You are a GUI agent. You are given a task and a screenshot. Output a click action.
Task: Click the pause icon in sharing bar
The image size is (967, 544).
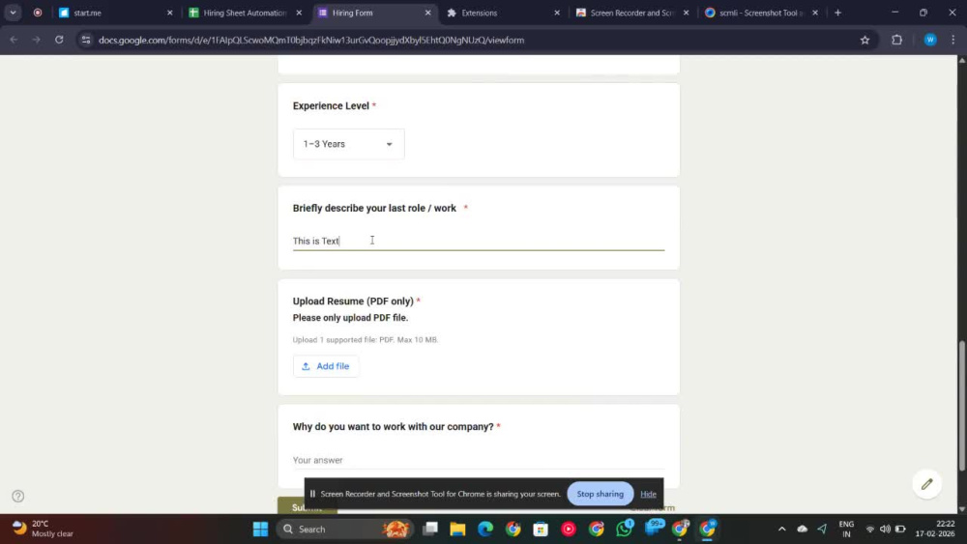click(312, 494)
